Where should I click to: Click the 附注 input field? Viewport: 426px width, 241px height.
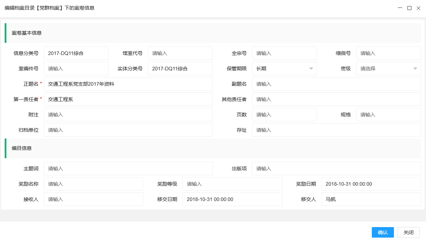tap(128, 115)
